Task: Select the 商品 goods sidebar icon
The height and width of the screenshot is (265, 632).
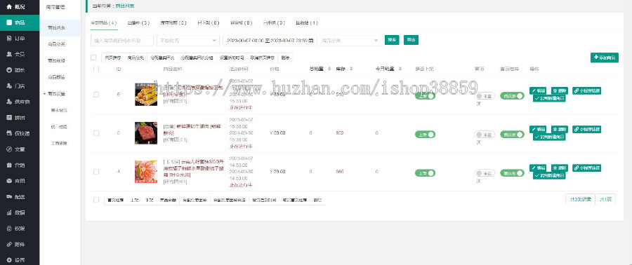Action: point(9,22)
